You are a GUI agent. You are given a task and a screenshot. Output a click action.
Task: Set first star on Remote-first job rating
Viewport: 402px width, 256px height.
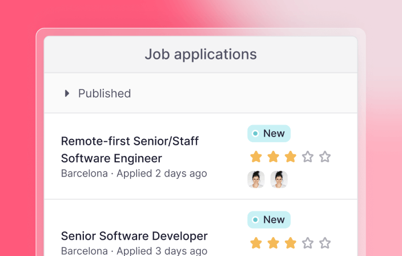click(256, 157)
